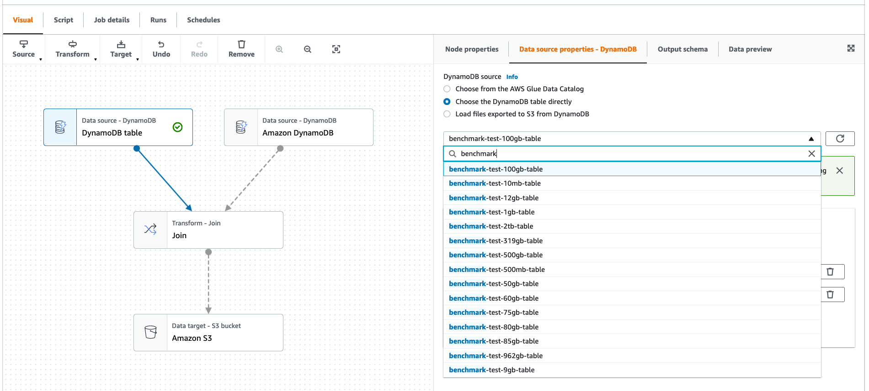The image size is (869, 391).
Task: Pick benchmark-test-500mb-table from the list
Action: (x=632, y=270)
